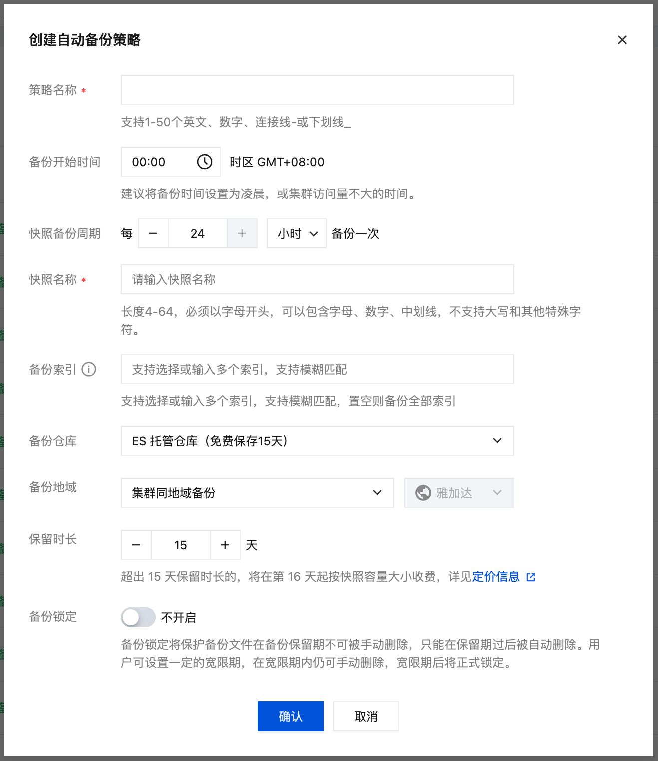The image size is (658, 761).
Task: Open the clock icon time picker
Action: 205,162
